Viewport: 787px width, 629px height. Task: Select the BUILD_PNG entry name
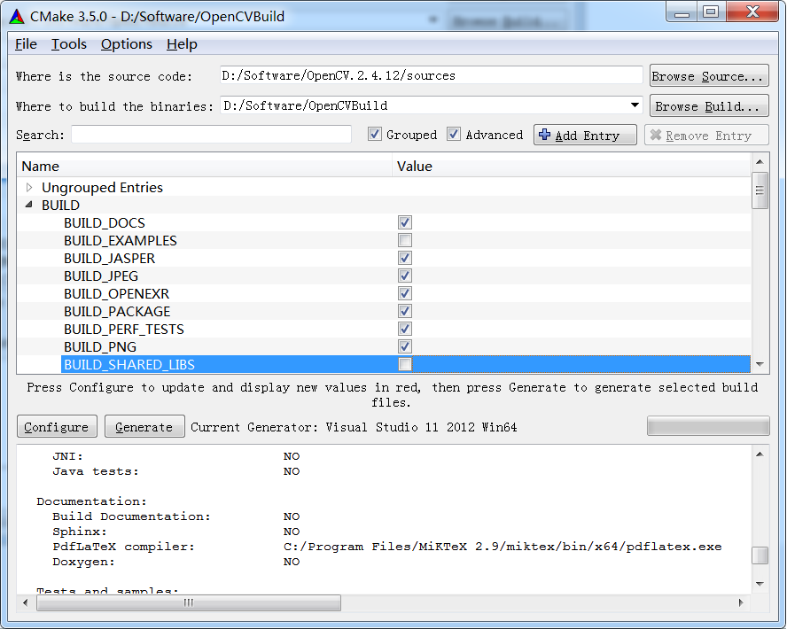coord(100,347)
